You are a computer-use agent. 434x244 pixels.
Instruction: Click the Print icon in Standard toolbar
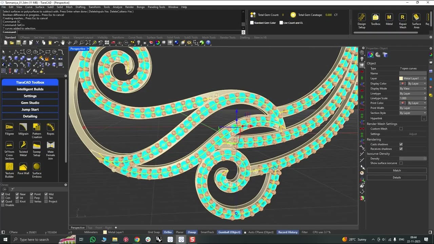pyautogui.click(x=24, y=43)
